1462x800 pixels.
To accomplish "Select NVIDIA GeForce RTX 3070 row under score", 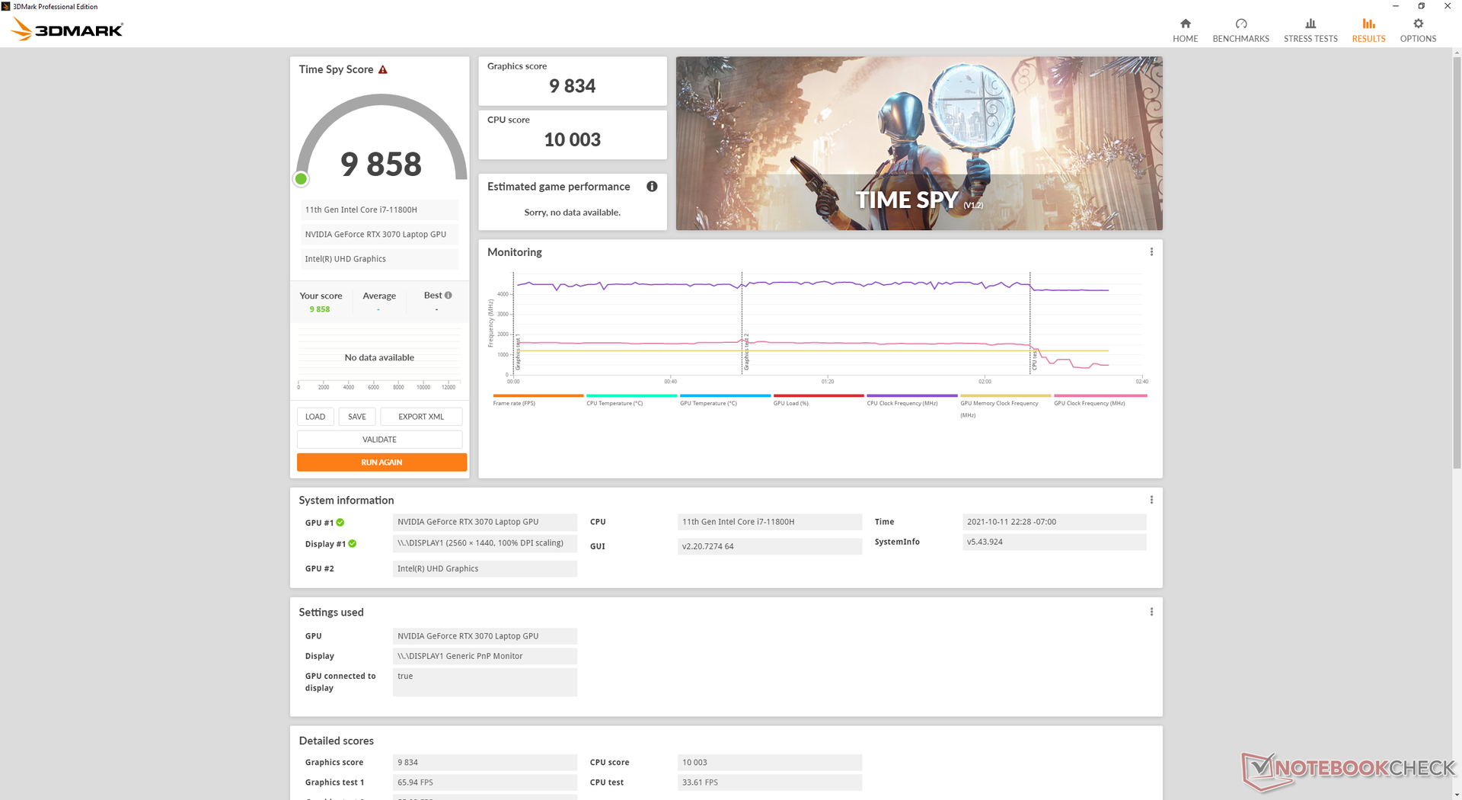I will [x=379, y=235].
